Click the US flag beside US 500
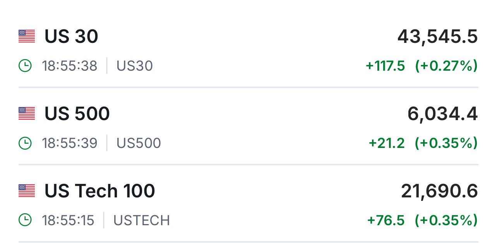 click(x=27, y=114)
